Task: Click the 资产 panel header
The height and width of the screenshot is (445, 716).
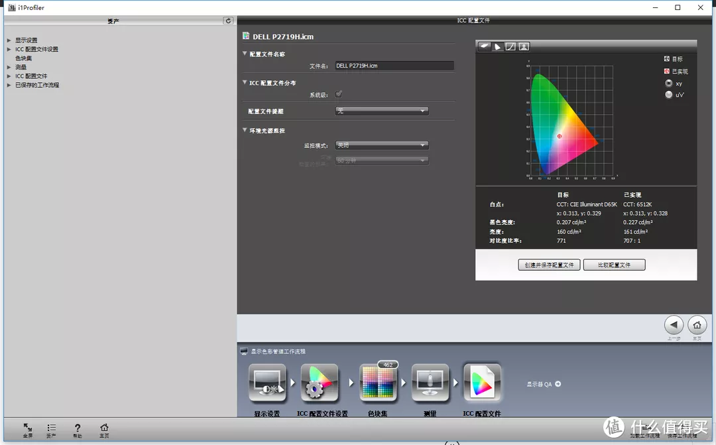Action: tap(113, 21)
